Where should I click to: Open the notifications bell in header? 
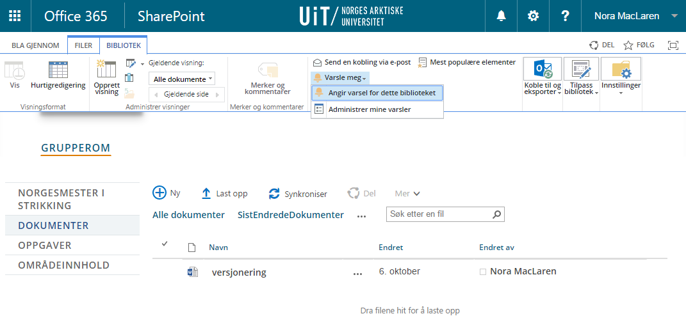502,16
